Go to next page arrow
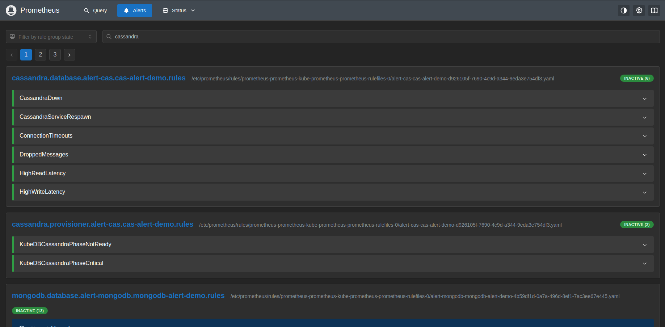This screenshot has width=665, height=327. 70,55
